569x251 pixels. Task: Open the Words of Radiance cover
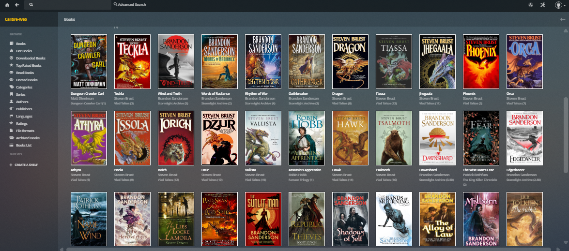tap(219, 61)
